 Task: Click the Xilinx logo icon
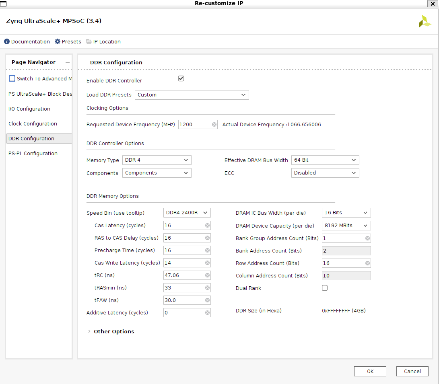(x=425, y=22)
